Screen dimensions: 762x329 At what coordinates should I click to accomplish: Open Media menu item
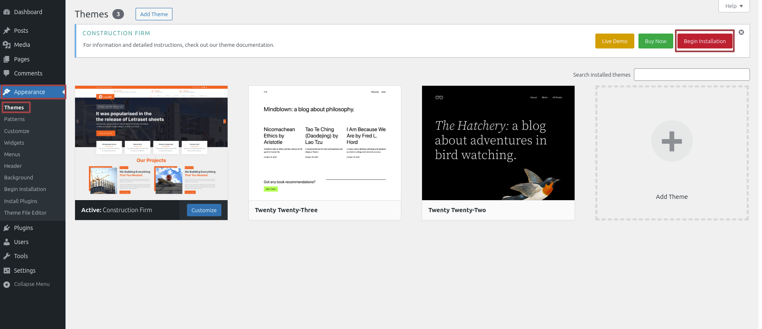(33, 45)
